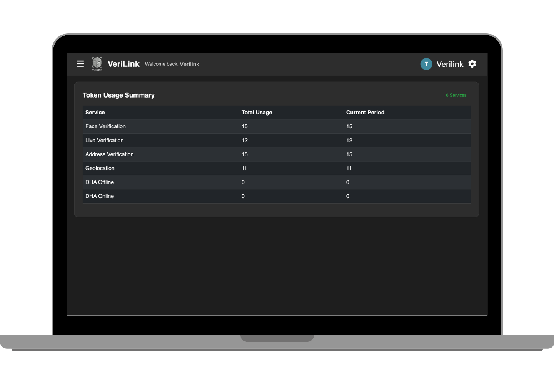Open the hamburger navigation menu
This screenshot has height=384, width=554.
point(80,64)
